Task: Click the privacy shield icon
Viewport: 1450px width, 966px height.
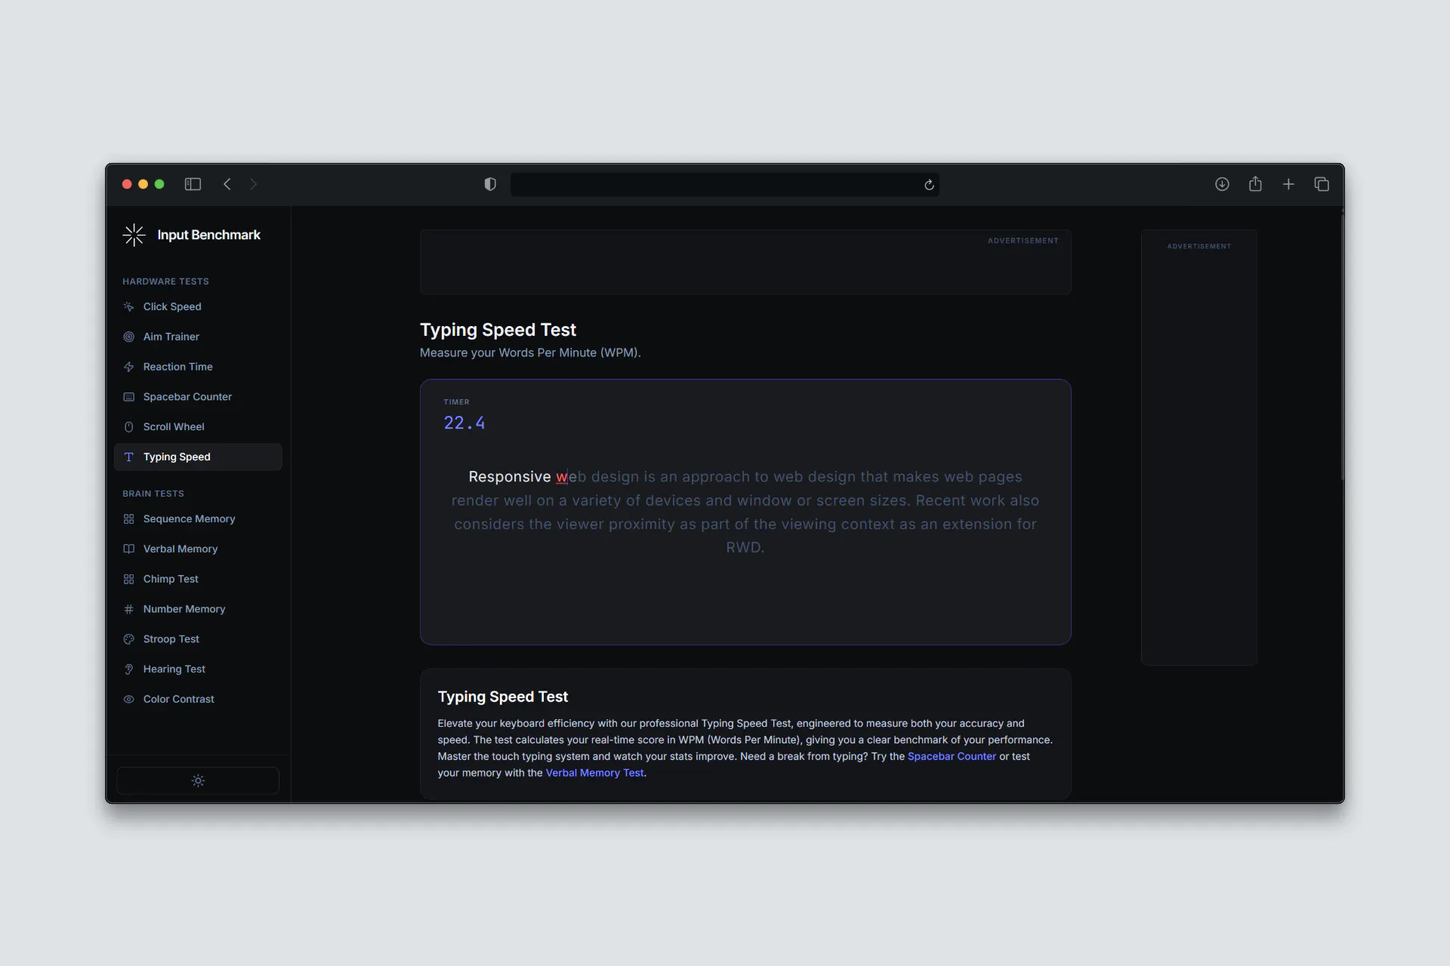Action: tap(490, 184)
